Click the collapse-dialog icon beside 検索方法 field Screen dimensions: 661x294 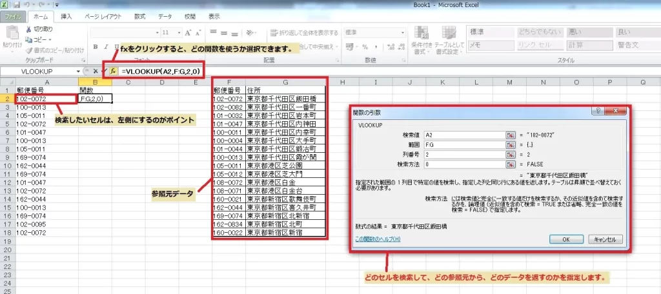pos(511,164)
